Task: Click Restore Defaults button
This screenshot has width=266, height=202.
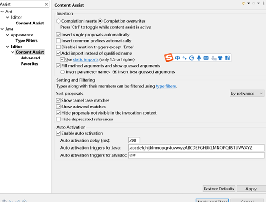Action: 219,189
